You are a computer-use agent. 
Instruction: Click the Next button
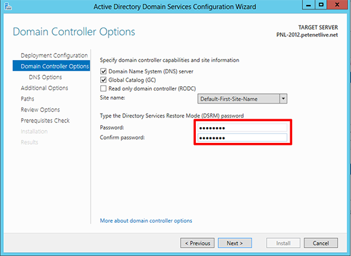pyautogui.click(x=235, y=243)
